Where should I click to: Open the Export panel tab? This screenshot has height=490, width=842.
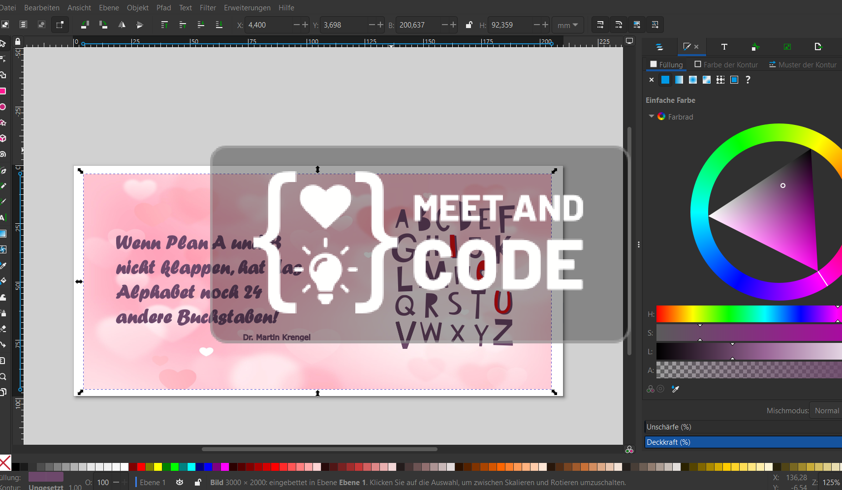818,47
